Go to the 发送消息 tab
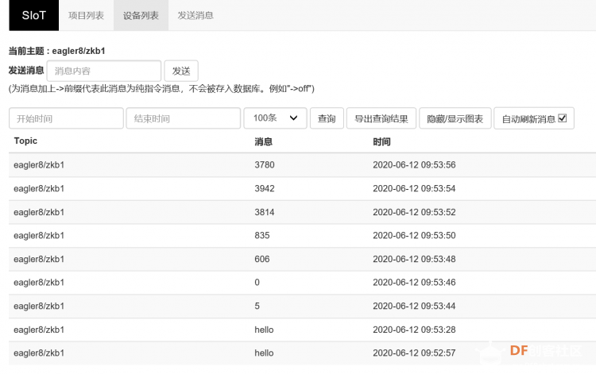596x374 pixels. tap(195, 15)
